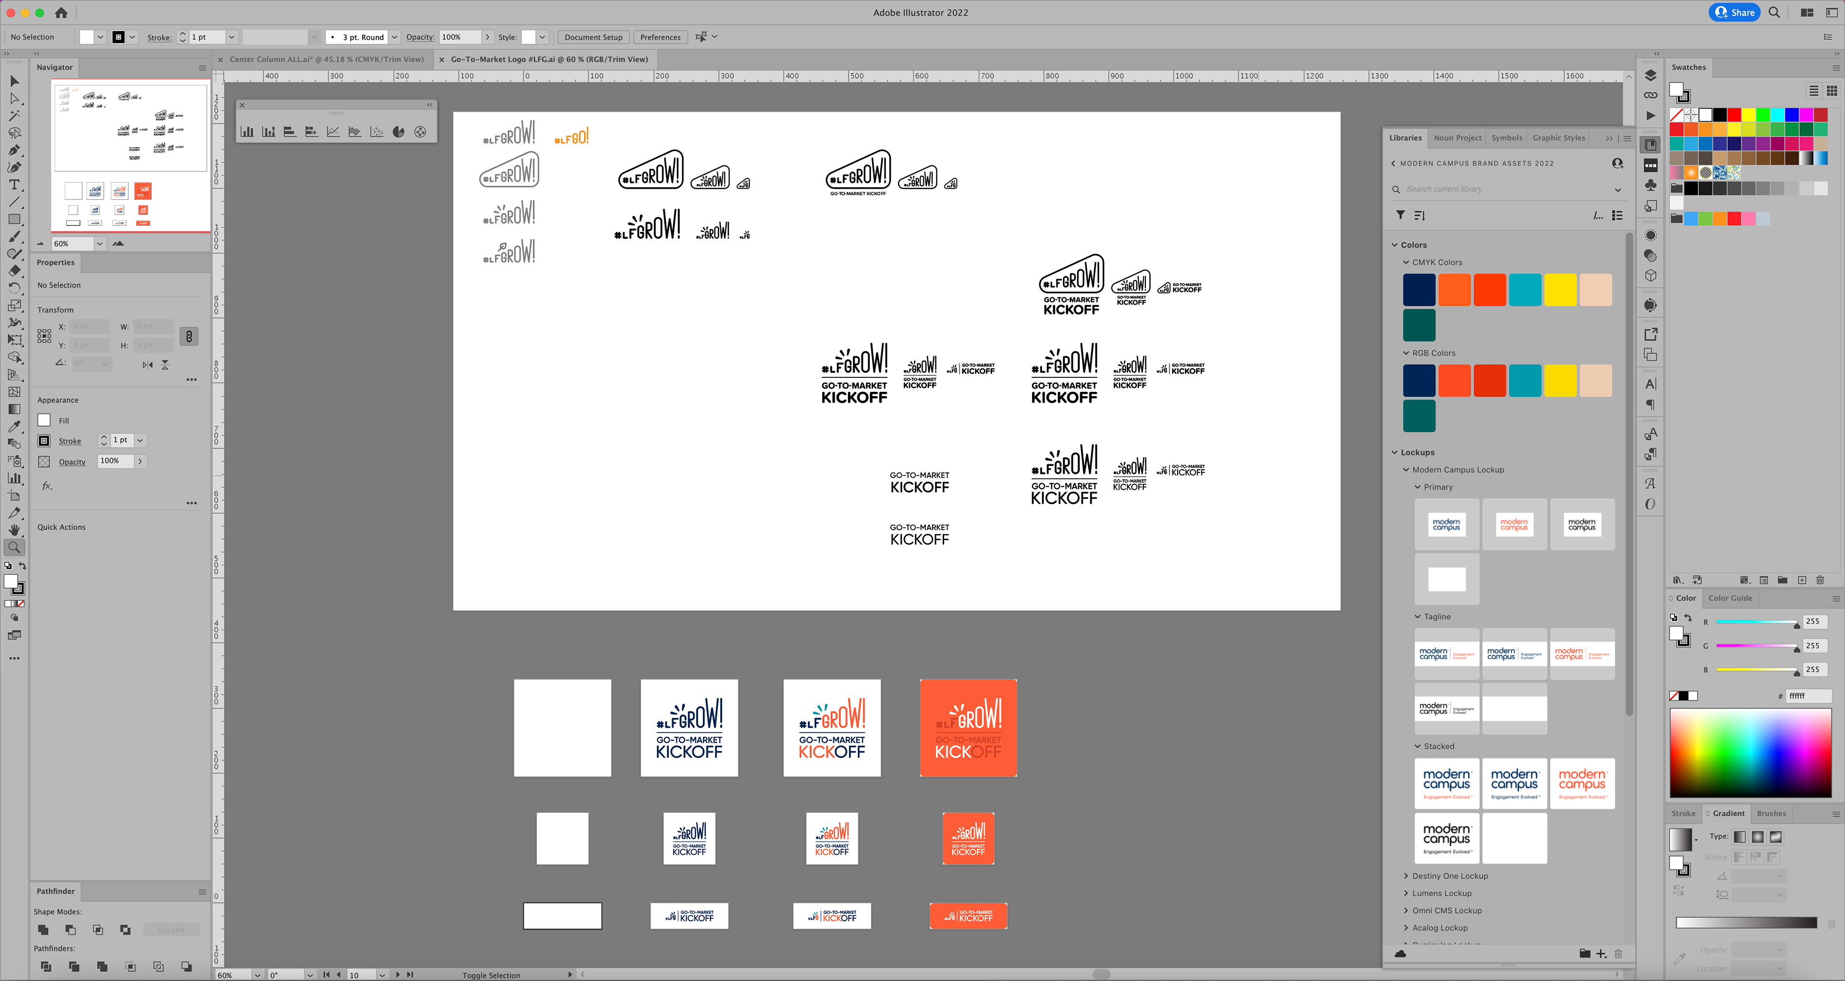Click the underlined Opacity label in Appearance
Screen dimensions: 1845x981
[x=73, y=462]
